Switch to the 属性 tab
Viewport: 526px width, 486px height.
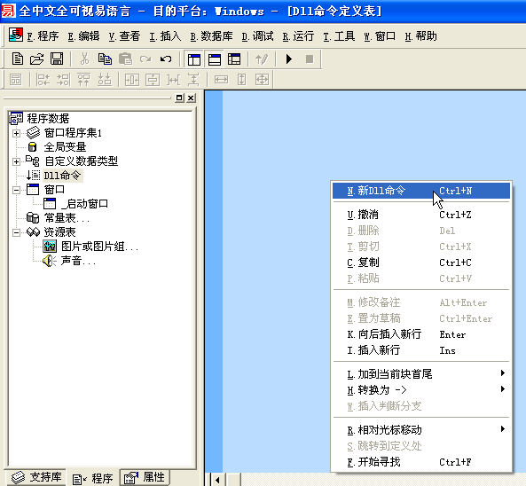[145, 477]
